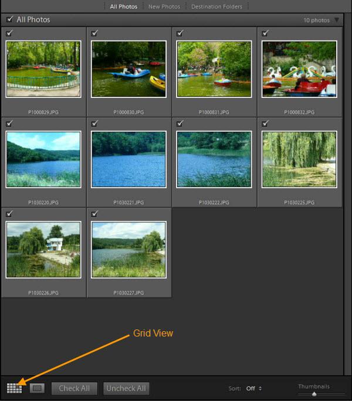Click the vertical scrollbar of photo grid
Viewport: 352px width, 401px height.
pyautogui.click(x=348, y=195)
